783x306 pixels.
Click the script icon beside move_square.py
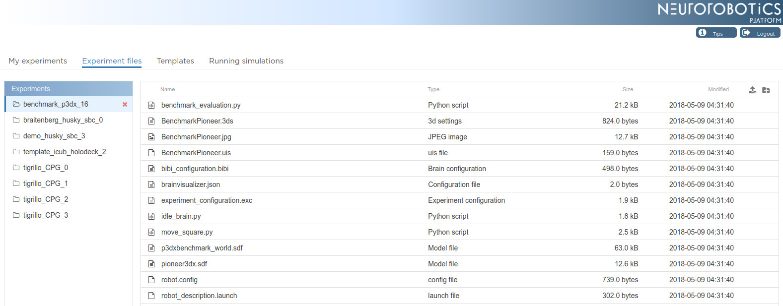point(151,232)
